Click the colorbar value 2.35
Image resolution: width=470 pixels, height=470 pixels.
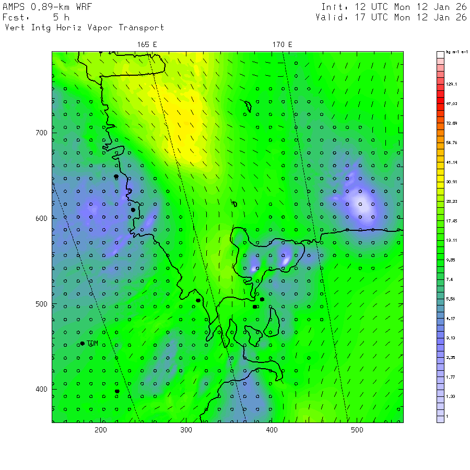(451, 358)
